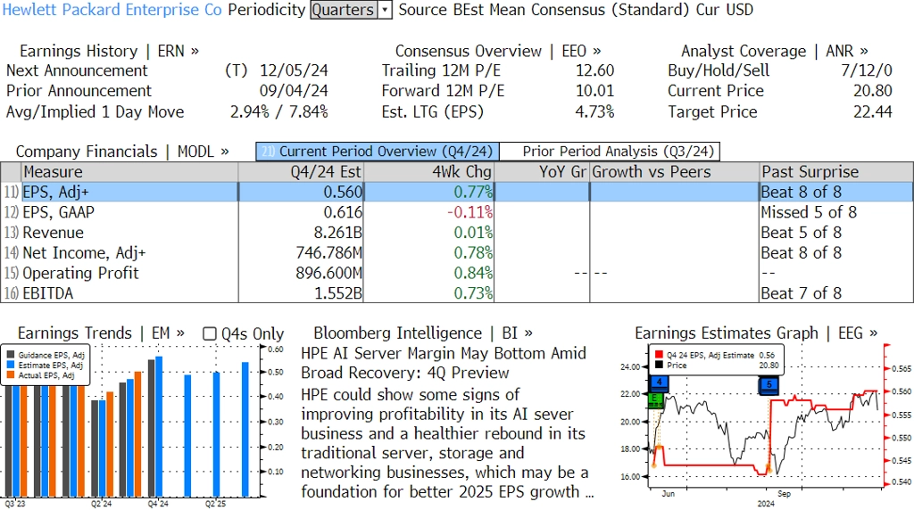Open Consensus Overview EEO link
Viewport: 914px width, 510px height.
(498, 51)
